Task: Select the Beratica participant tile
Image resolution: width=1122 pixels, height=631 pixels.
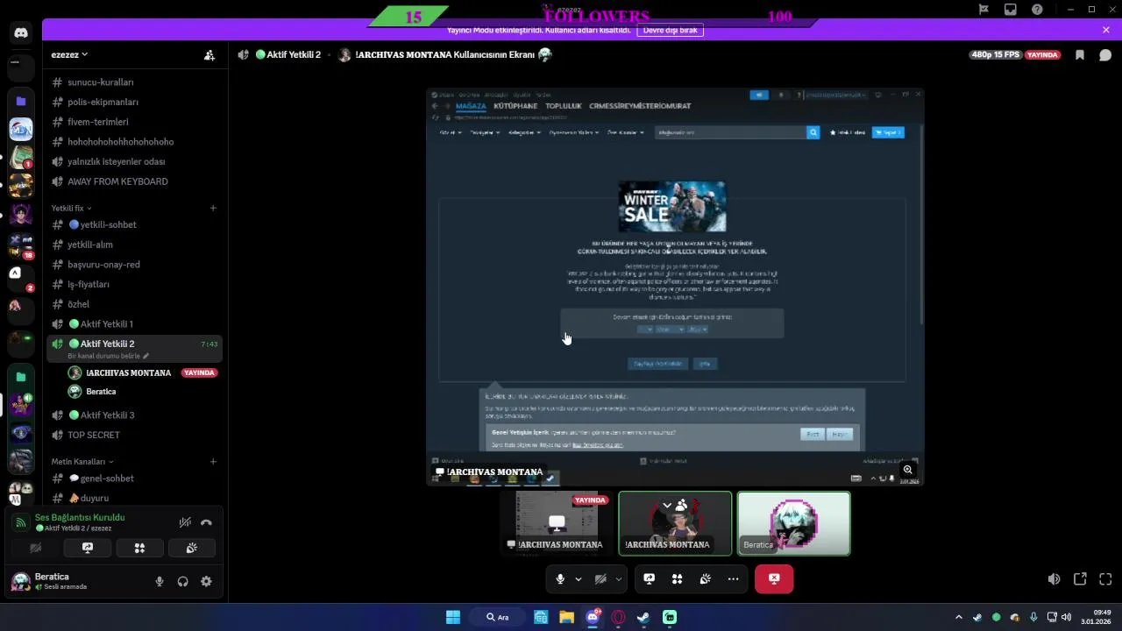Action: tap(794, 523)
